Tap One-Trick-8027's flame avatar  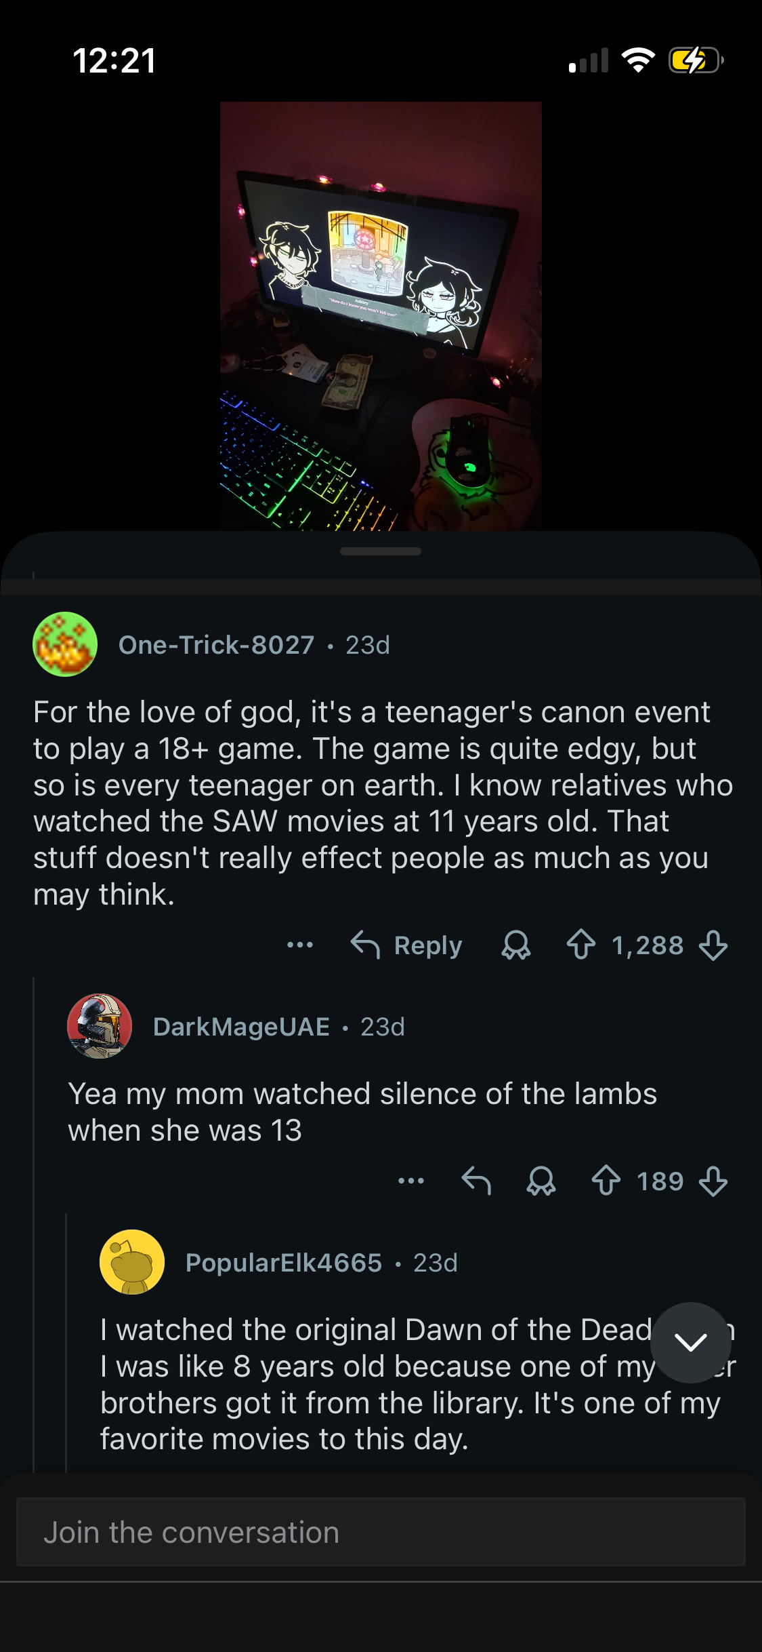65,644
